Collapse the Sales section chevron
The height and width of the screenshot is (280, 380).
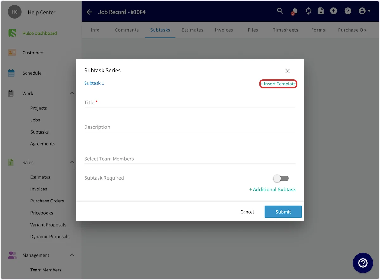72,162
